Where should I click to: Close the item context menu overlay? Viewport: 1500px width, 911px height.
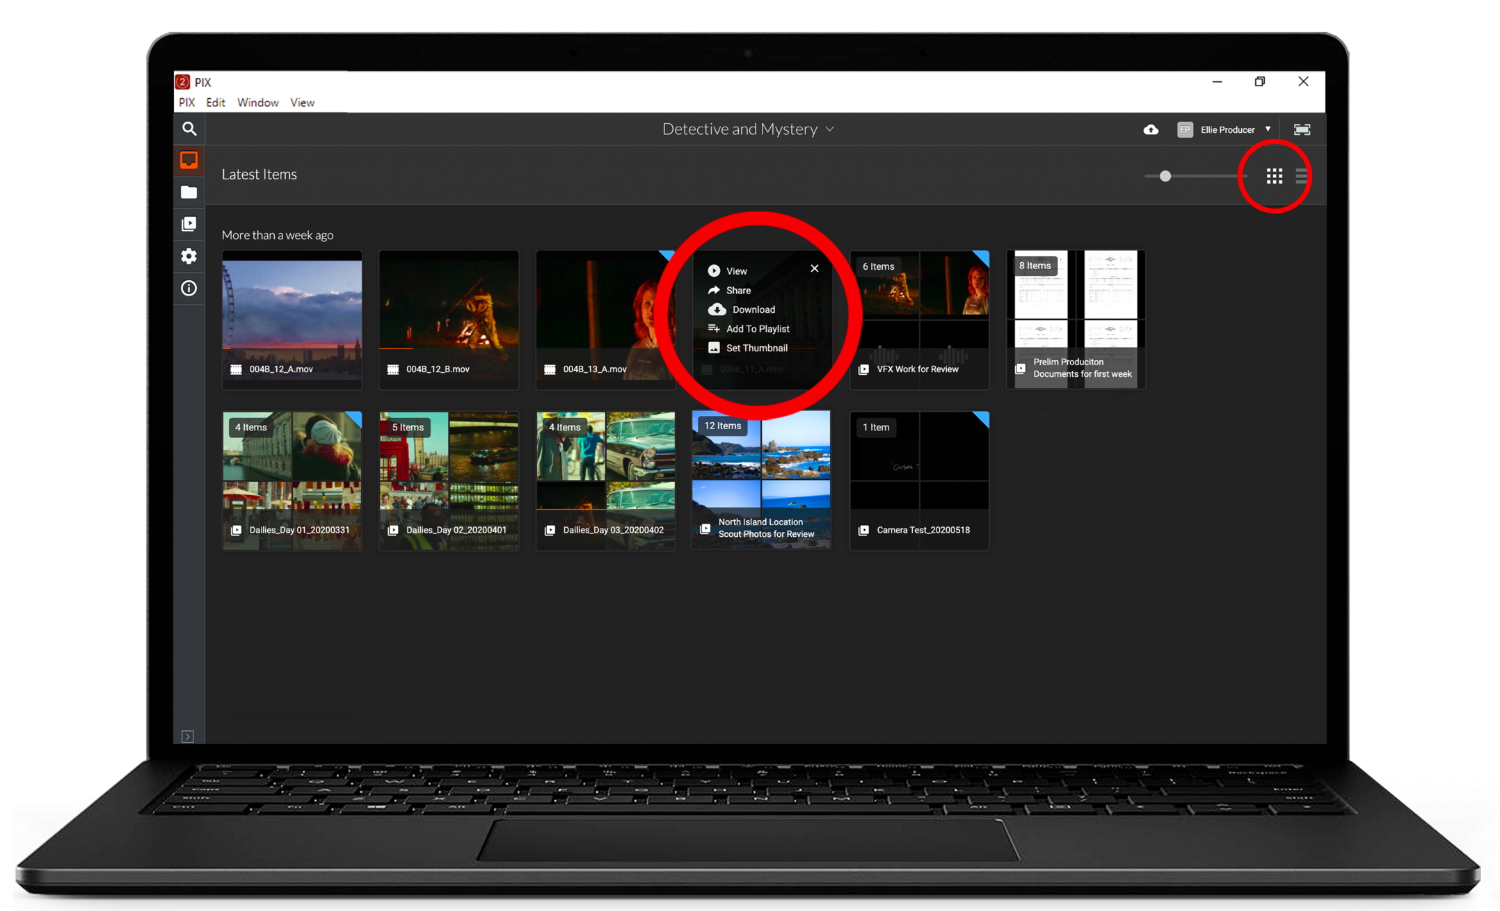tap(815, 268)
